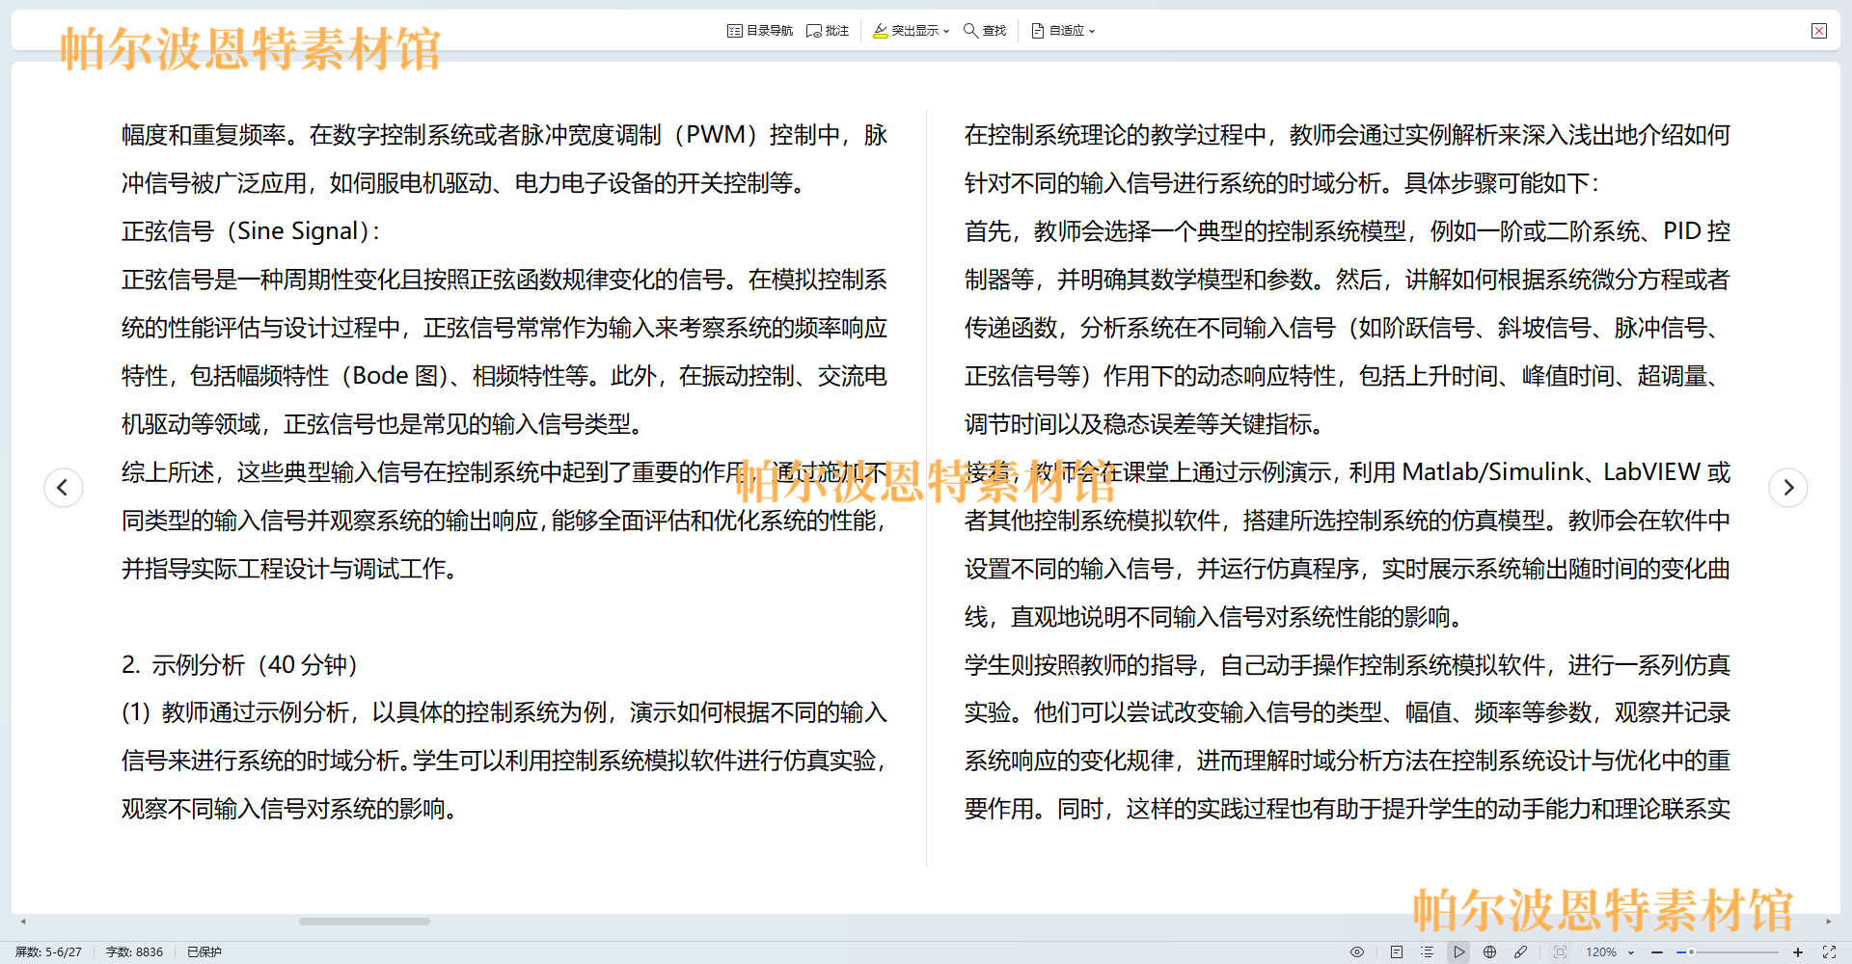Image resolution: width=1852 pixels, height=964 pixels.
Task: Switch to page layout view icon
Action: tap(1397, 951)
